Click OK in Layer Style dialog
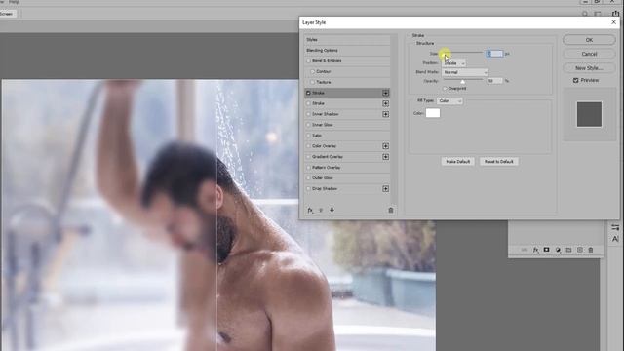The height and width of the screenshot is (351, 624). (x=589, y=40)
